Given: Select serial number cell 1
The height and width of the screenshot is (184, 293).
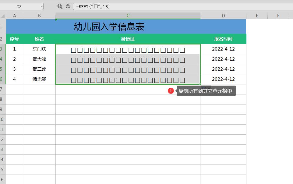Looking at the screenshot, I should 14,49.
